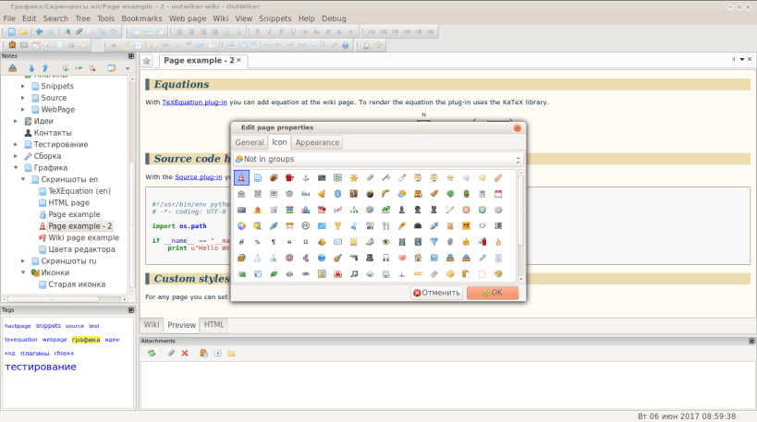Follow the 'TeXEquation plug-in' link
The image size is (757, 422).
coord(194,102)
